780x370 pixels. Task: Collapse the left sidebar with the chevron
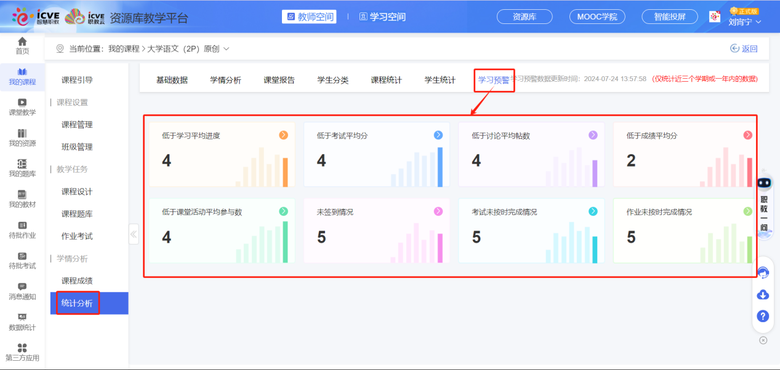pos(134,234)
